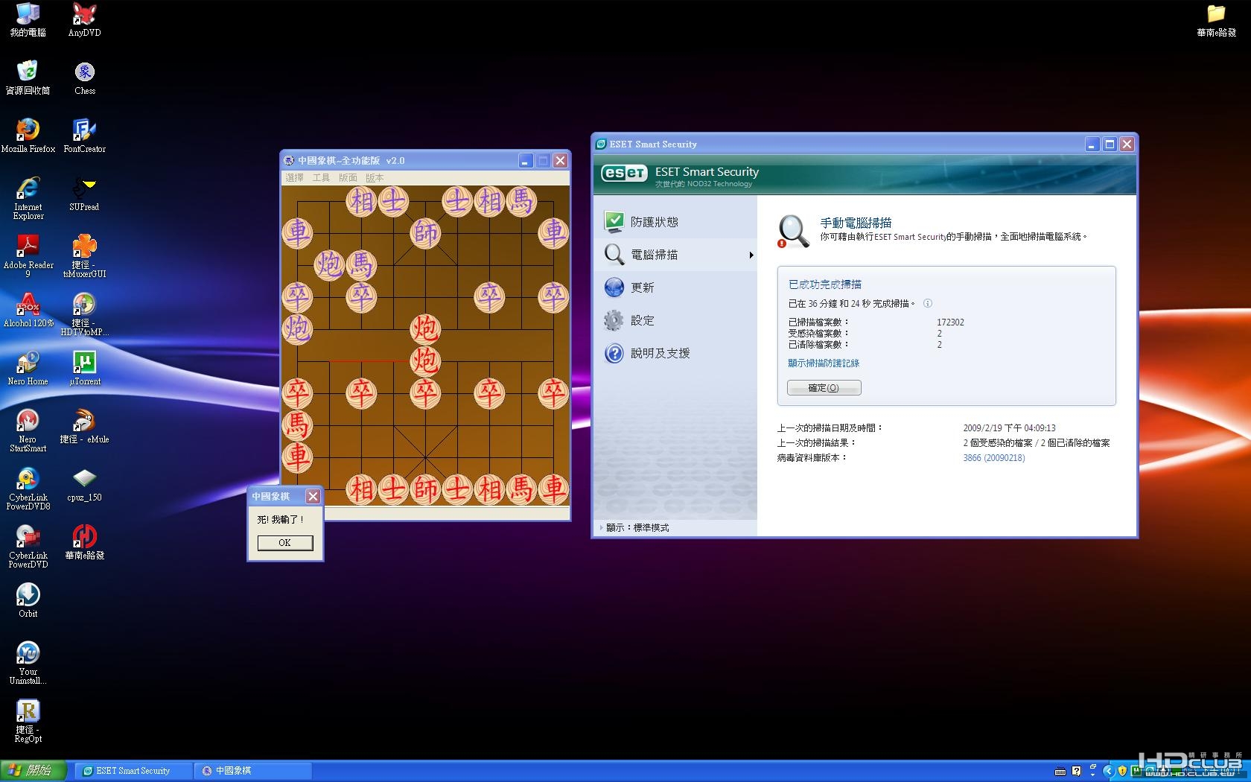Click the 開始 Start button

(34, 771)
